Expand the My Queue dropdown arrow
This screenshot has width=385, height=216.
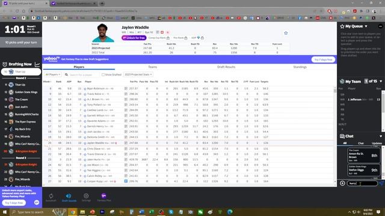(366, 26)
